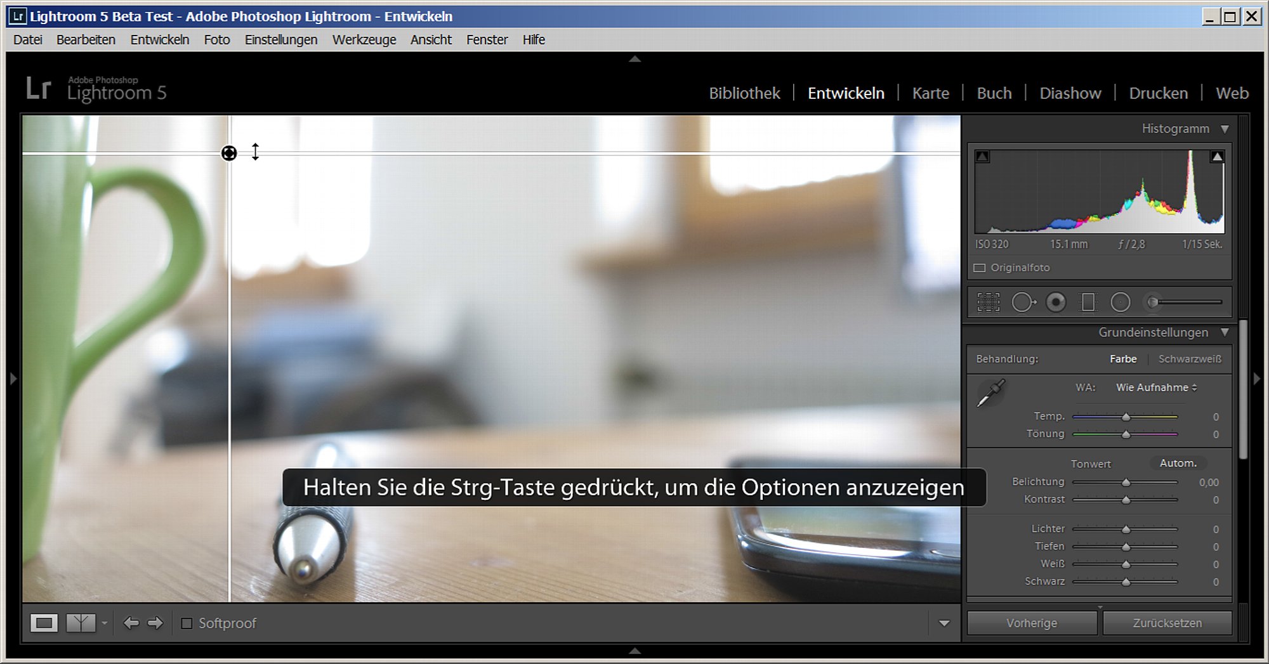Select the Crop Overlay tool
The image size is (1269, 664).
[x=988, y=303]
